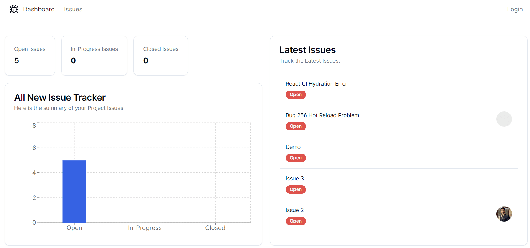Screen dimensions: 530x248
Task: Open the Open Issues card
Action: 30,56
